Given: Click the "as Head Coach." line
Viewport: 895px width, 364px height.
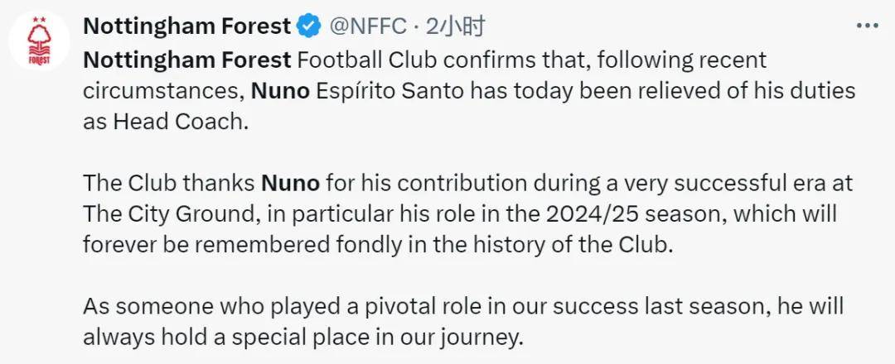Looking at the screenshot, I should [165, 121].
